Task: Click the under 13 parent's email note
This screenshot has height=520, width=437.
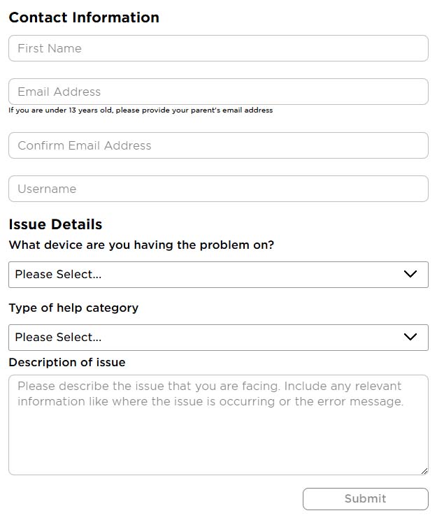Action: tap(141, 110)
